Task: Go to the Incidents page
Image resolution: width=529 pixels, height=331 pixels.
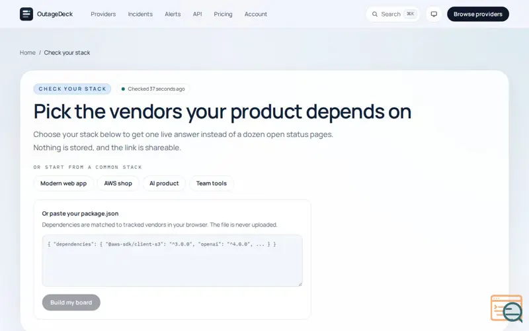Action: pyautogui.click(x=140, y=14)
